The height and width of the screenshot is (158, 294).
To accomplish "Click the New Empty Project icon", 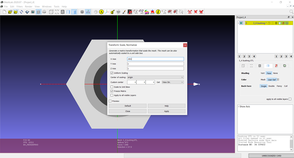I will click(4, 12).
